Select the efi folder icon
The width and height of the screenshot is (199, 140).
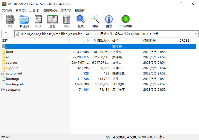[3, 57]
